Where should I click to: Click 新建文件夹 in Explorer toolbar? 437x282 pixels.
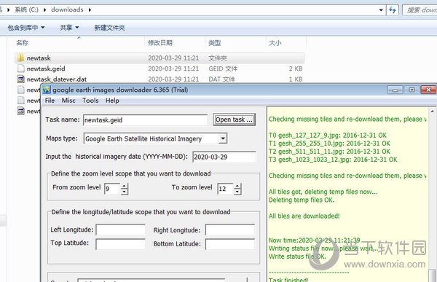tap(109, 28)
